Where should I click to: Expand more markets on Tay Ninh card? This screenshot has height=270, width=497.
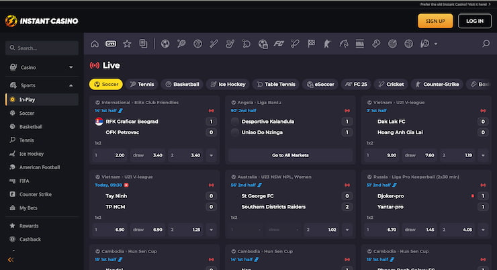tap(211, 230)
